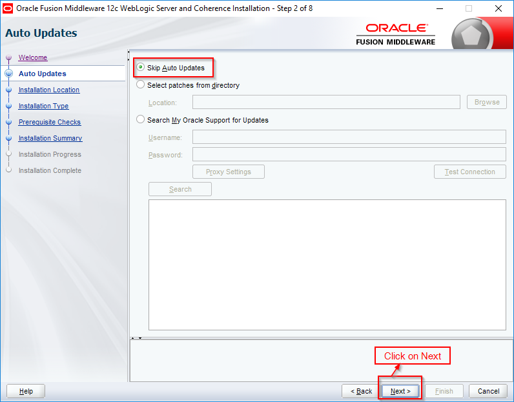514x402 pixels.
Task: Open the Help button
Action: click(26, 391)
